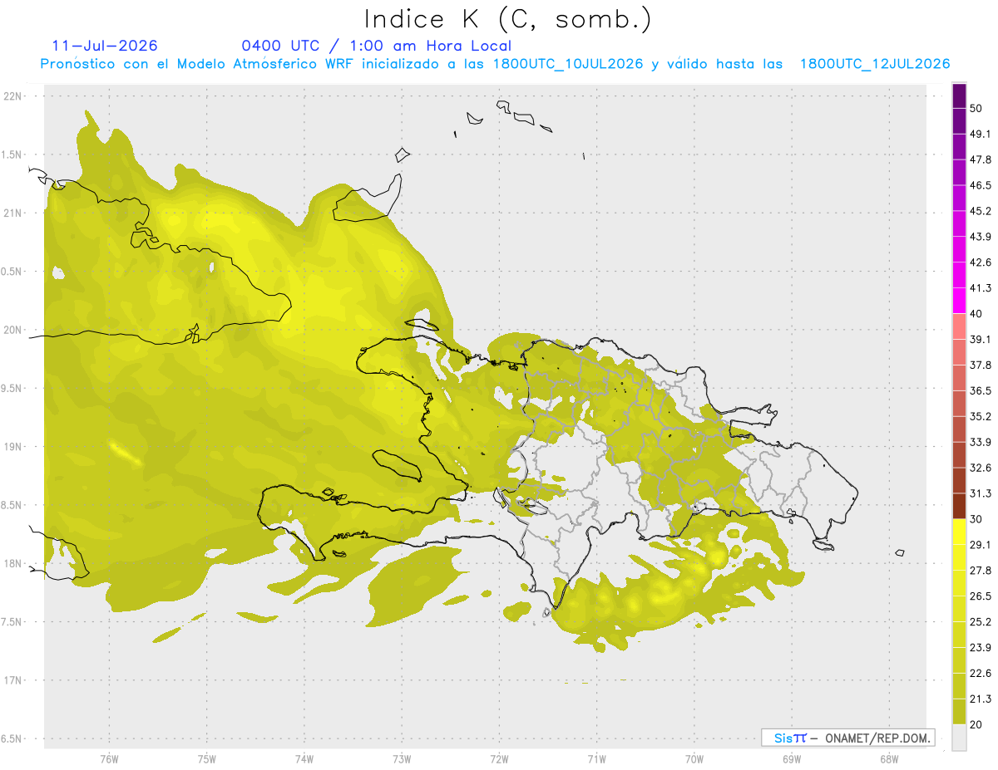Click the "69W" longitude axis label
998x770 pixels.
[x=792, y=759]
